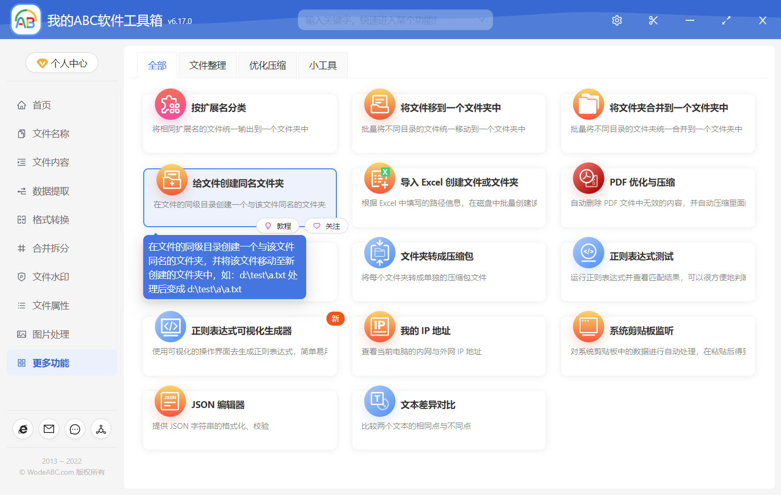
Task: Click the scissors icon in the title bar
Action: [x=653, y=20]
